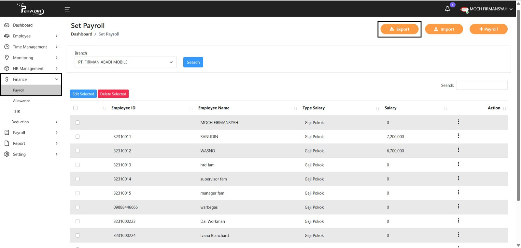Toggle the hamburger sidebar menu icon

(67, 9)
